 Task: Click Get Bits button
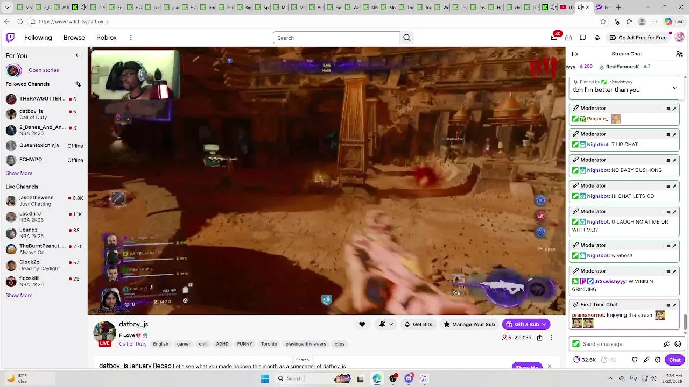coord(418,324)
